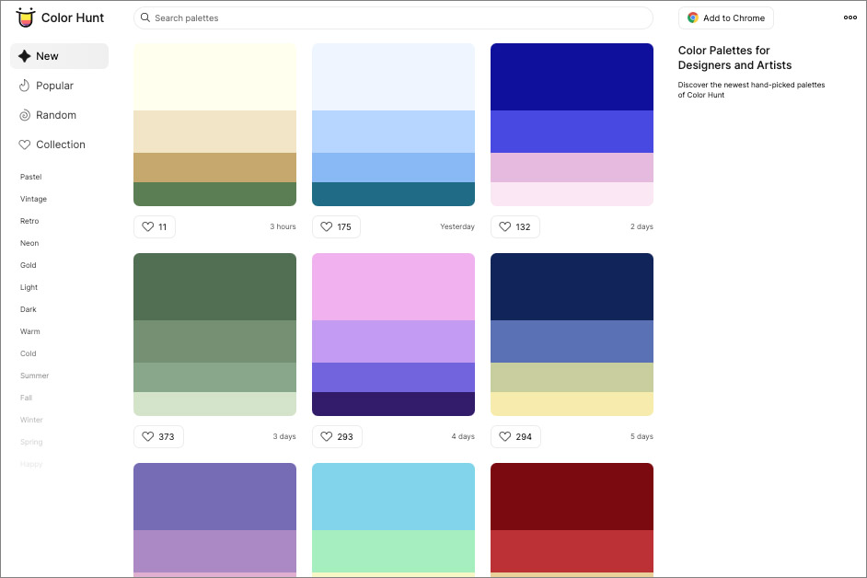Open the Retro palettes link

tap(29, 221)
